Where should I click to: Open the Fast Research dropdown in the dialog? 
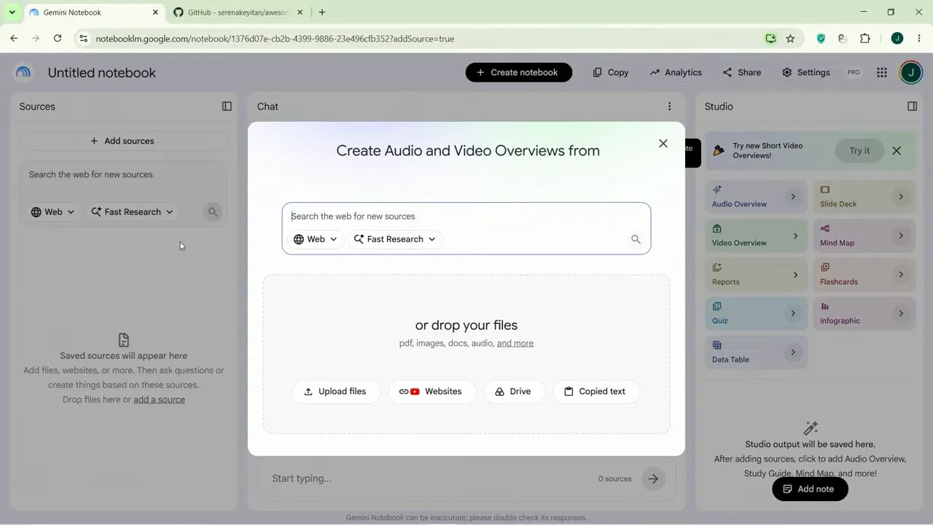tap(395, 239)
